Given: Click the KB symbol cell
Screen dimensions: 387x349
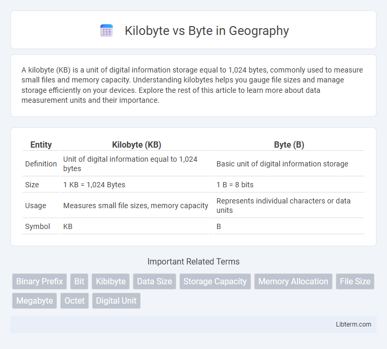Looking at the screenshot, I should 136,226.
